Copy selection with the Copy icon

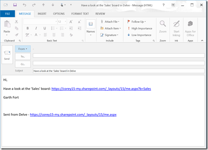tap(17, 28)
